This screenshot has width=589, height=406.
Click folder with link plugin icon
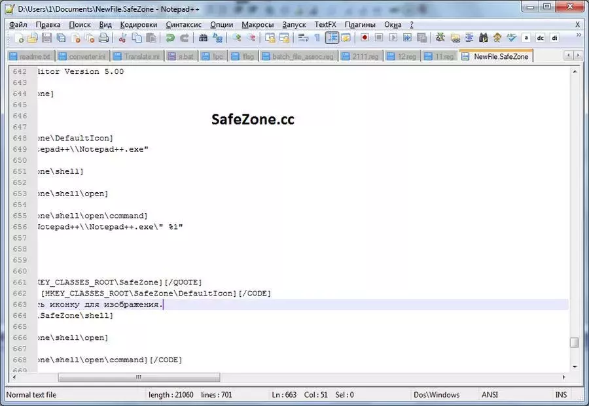tap(455, 38)
